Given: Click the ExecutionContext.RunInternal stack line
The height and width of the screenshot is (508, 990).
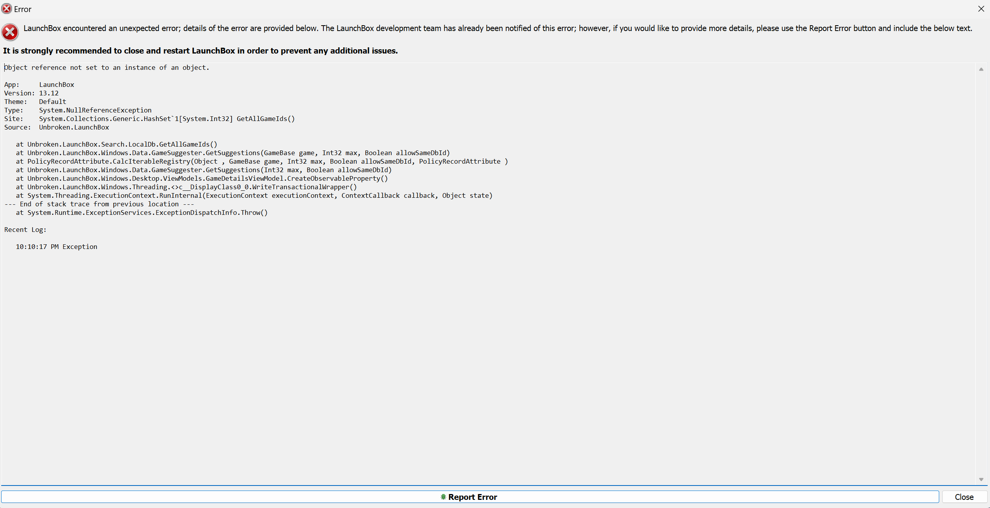Looking at the screenshot, I should pyautogui.click(x=254, y=195).
